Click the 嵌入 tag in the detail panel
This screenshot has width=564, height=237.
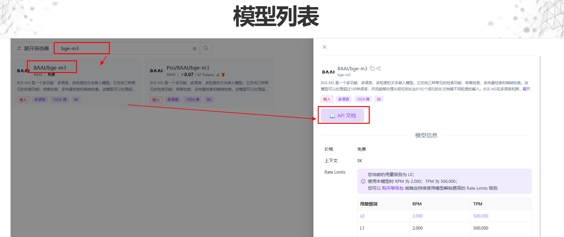tap(327, 99)
